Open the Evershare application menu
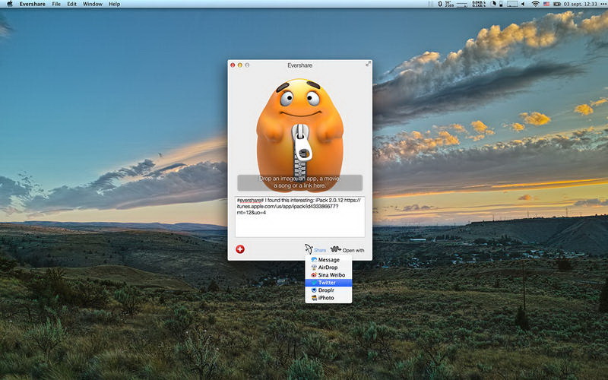This screenshot has width=608, height=380. click(x=30, y=4)
